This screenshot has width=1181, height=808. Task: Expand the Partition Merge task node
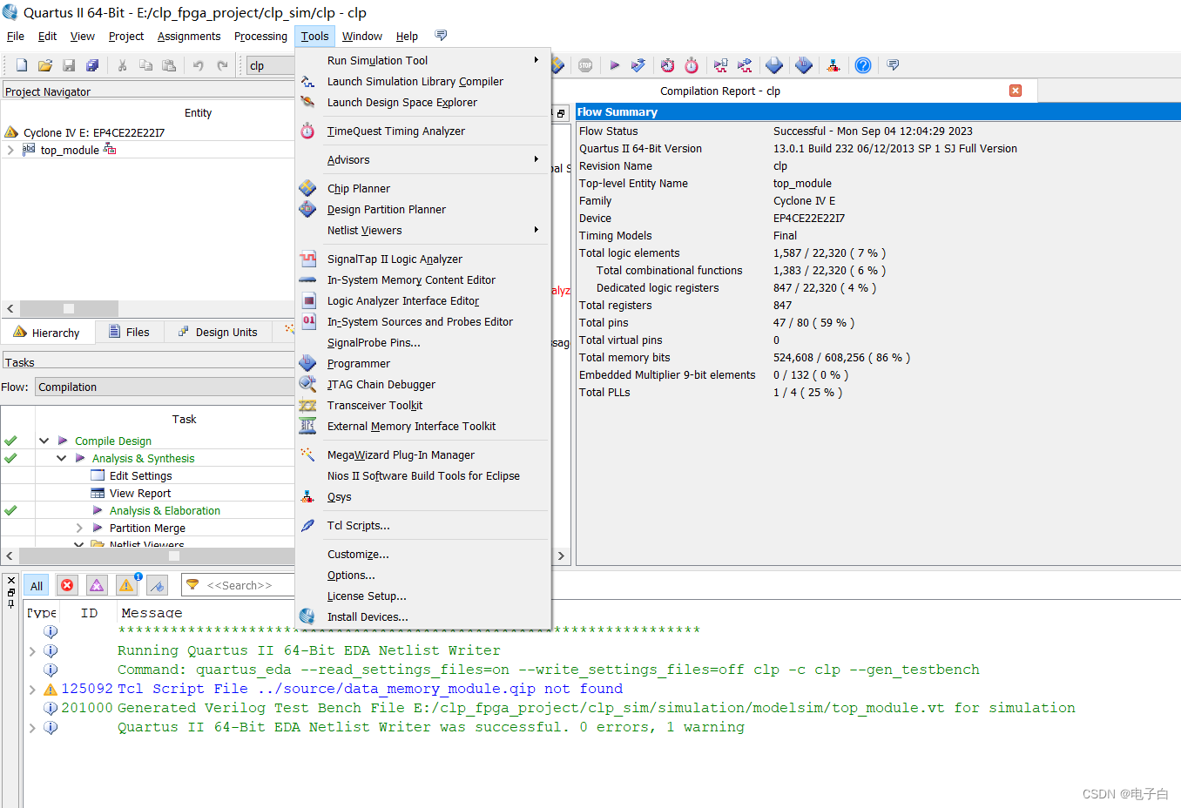pyautogui.click(x=79, y=528)
